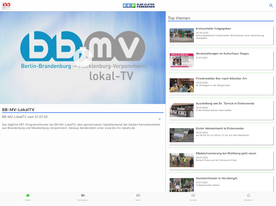Click date 31.07.2020 under Kulturhaus Torgau
Viewport: 276px width, 206px height.
click(202, 58)
